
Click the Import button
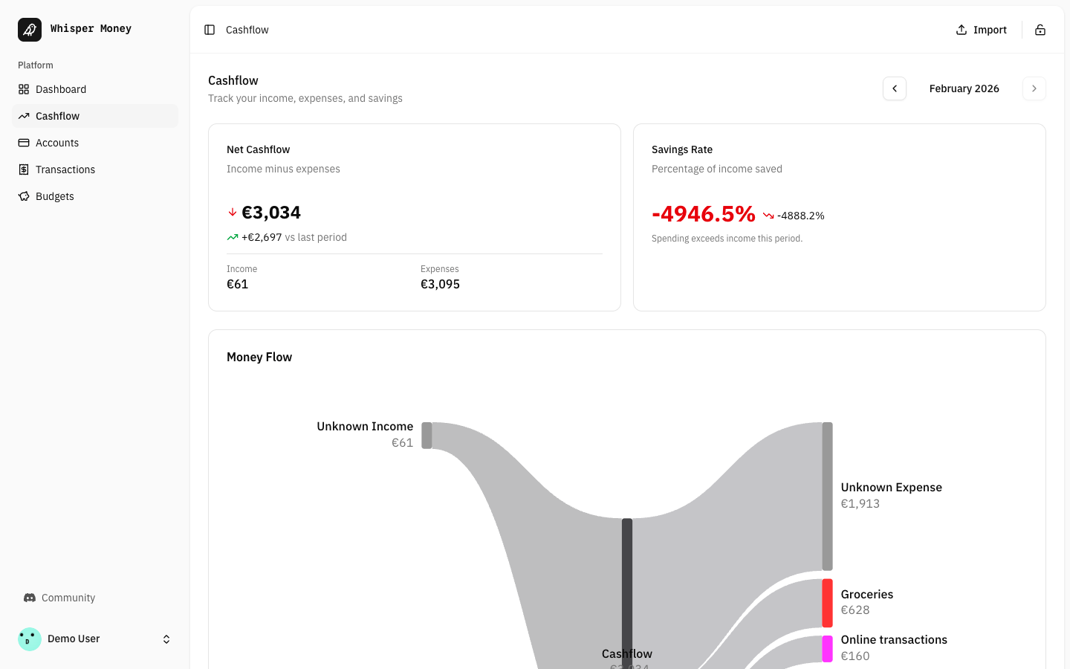[982, 30]
